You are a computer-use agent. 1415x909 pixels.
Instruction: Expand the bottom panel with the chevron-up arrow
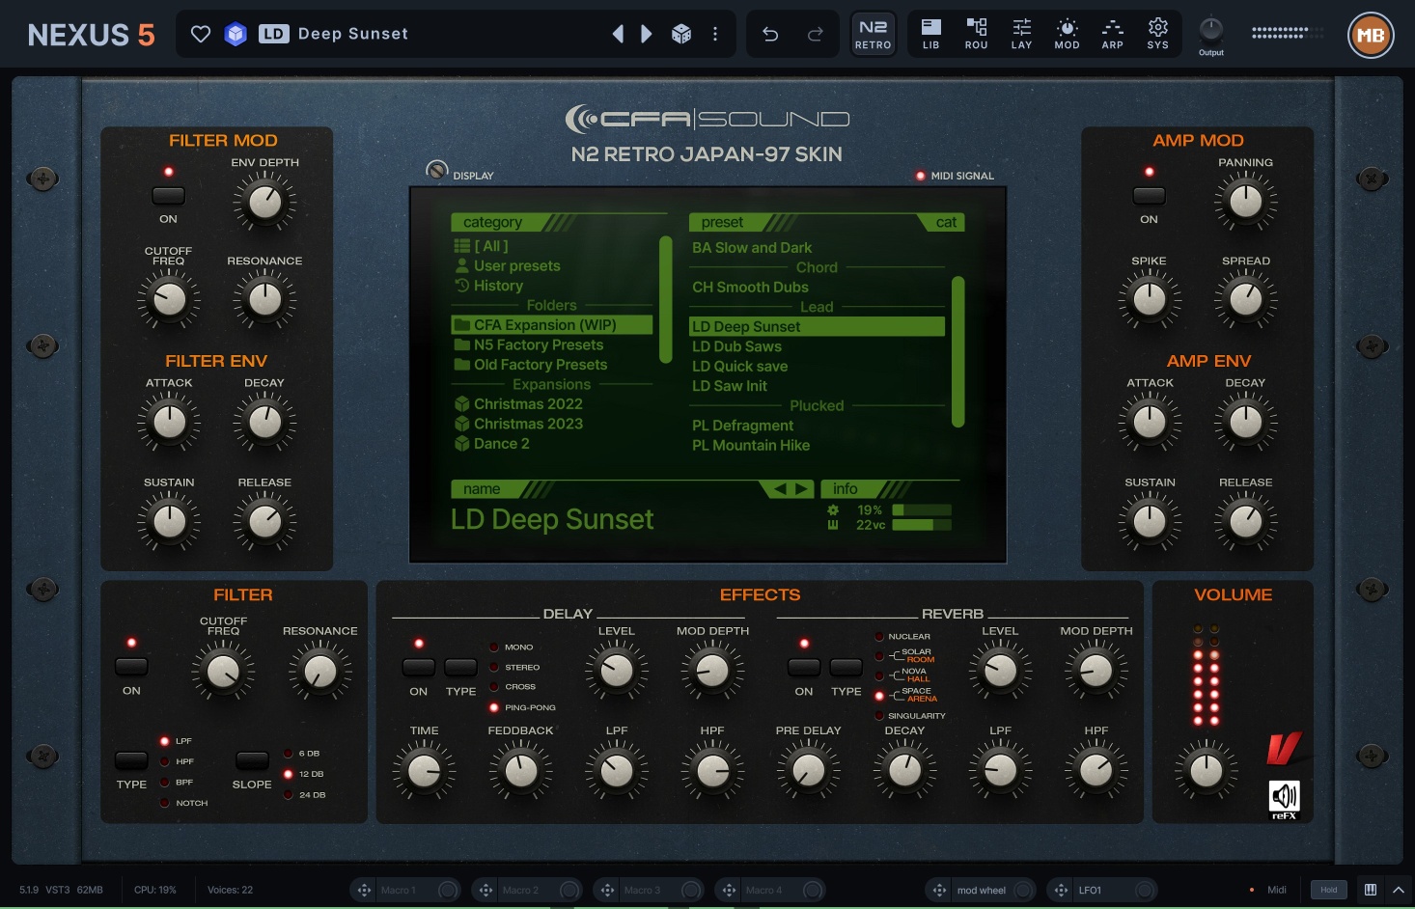1398,890
